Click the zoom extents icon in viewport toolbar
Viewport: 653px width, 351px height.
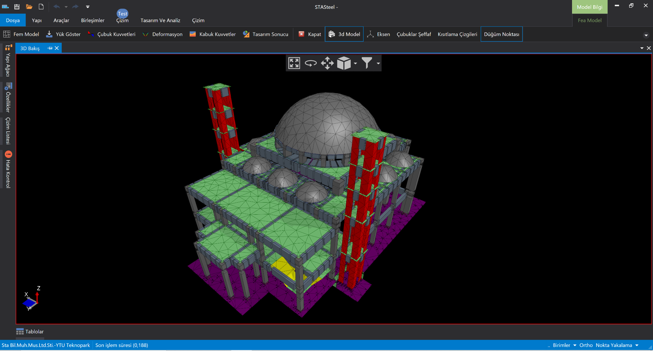pos(294,63)
